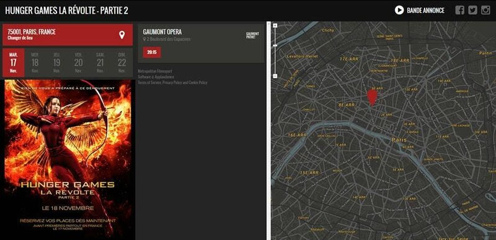The width and height of the screenshot is (496, 240).
Task: Select Wednesday 18 Nov date tab
Action: click(35, 62)
